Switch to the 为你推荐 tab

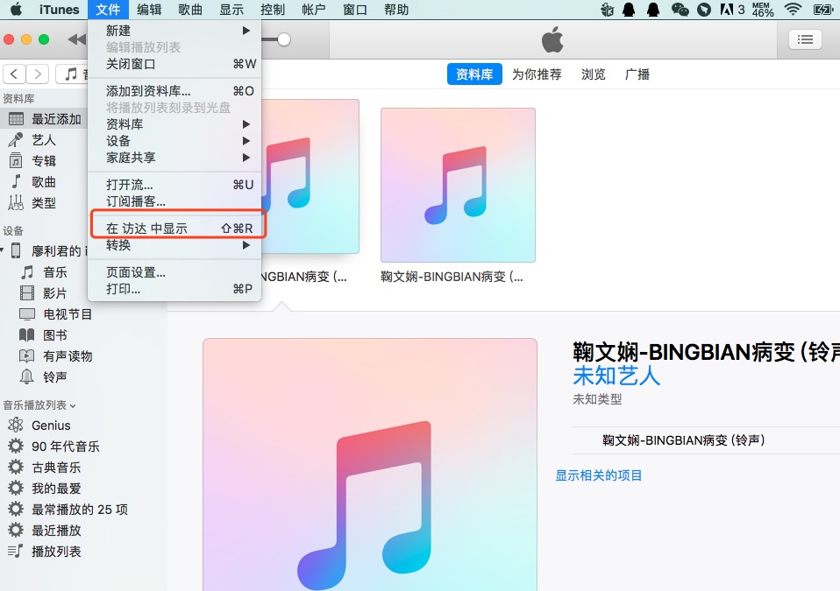537,74
